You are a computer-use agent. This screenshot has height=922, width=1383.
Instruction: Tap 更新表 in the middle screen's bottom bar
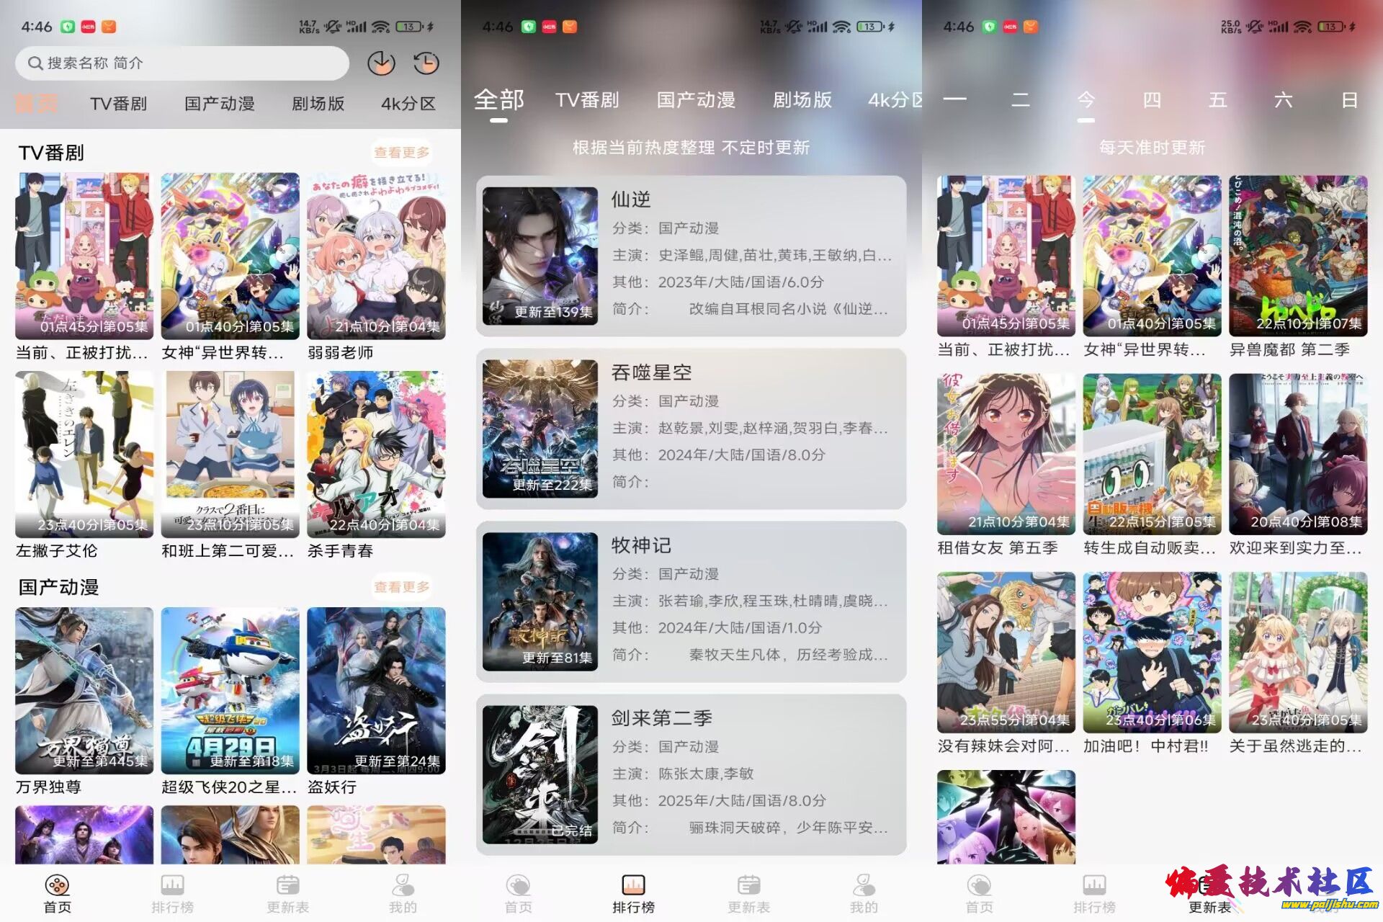coord(748,894)
